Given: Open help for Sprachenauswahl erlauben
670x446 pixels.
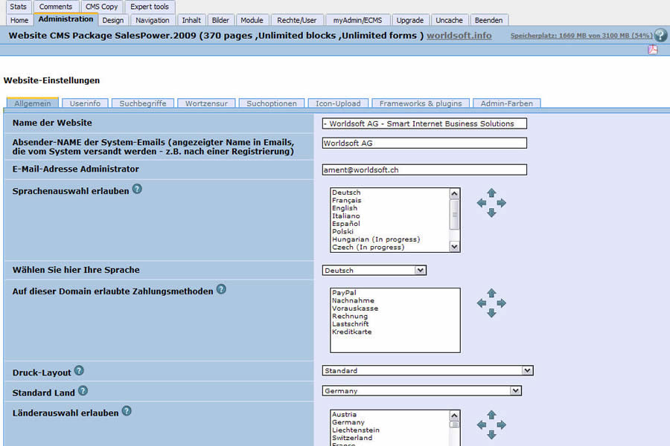Looking at the screenshot, I should pos(137,189).
